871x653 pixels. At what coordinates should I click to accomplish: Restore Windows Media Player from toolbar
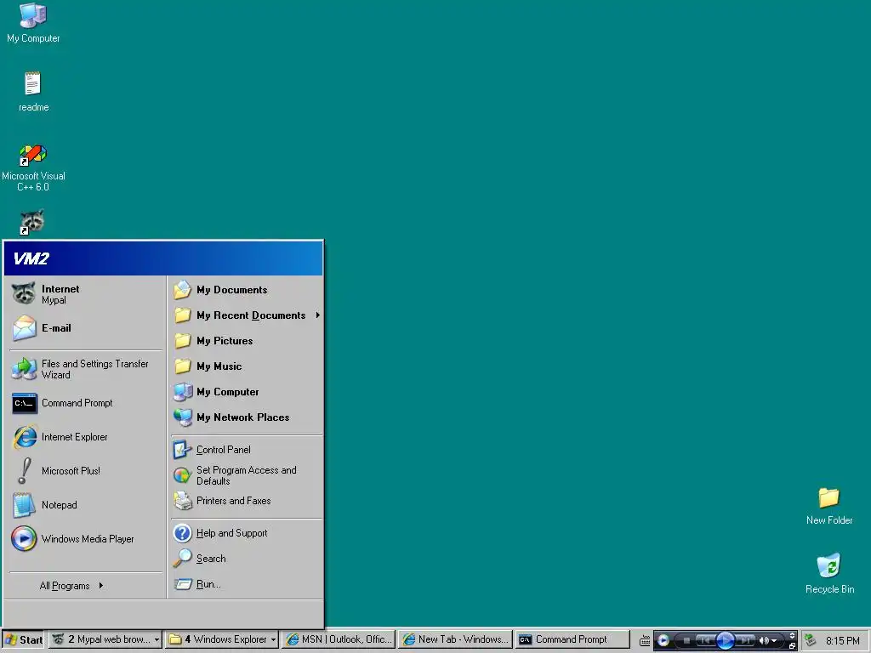coord(792,646)
